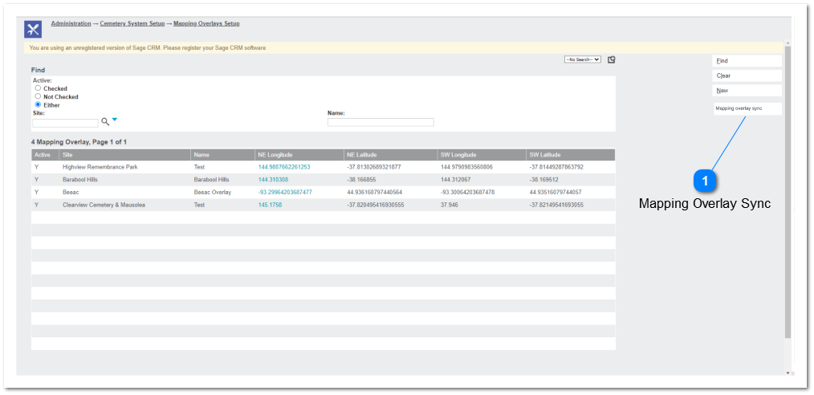The height and width of the screenshot is (395, 814).
Task: Click -93.30064203687478 longitude cell
Action: [x=467, y=192]
